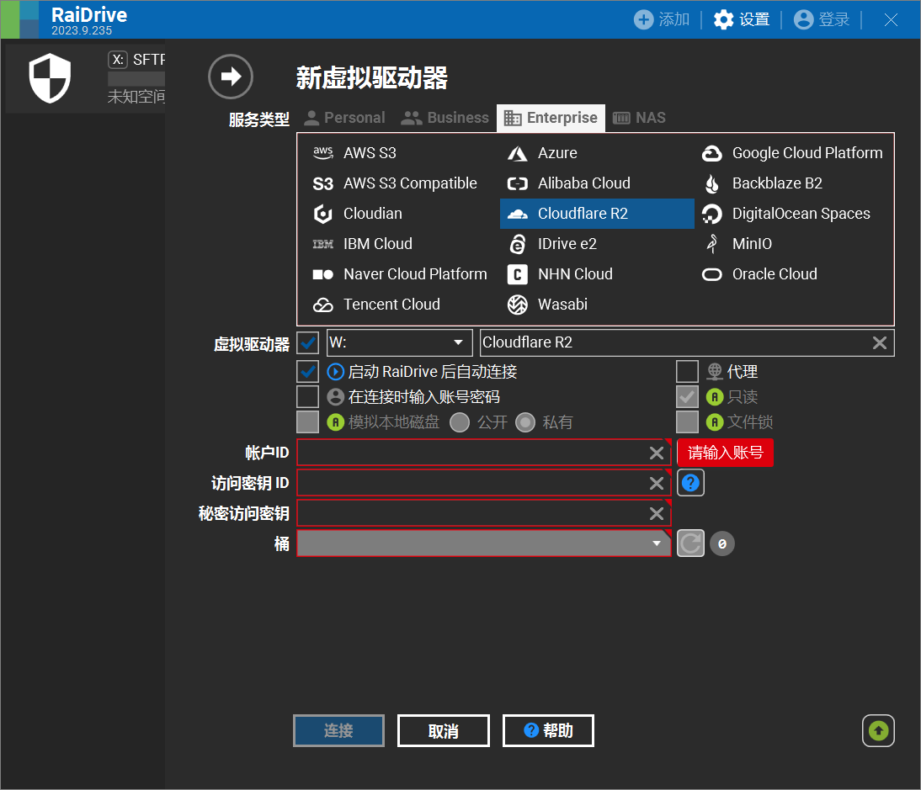Toggle 文件锁 file lock checkbox
Image resolution: width=921 pixels, height=790 pixels.
pyautogui.click(x=687, y=422)
